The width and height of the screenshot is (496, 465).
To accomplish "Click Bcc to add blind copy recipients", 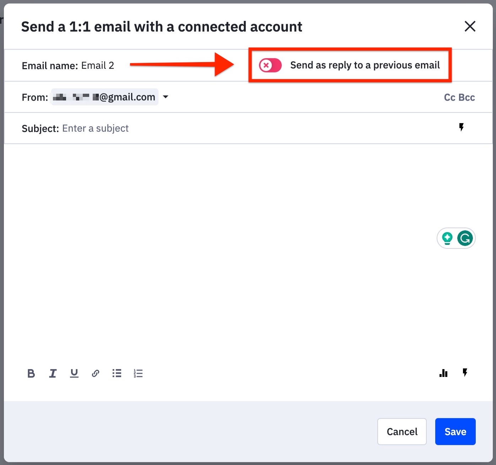I will (468, 97).
